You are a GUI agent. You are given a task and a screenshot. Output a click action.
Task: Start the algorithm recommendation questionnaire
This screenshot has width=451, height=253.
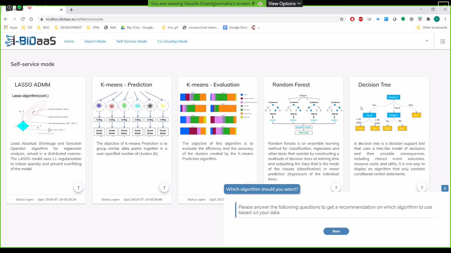click(x=336, y=231)
